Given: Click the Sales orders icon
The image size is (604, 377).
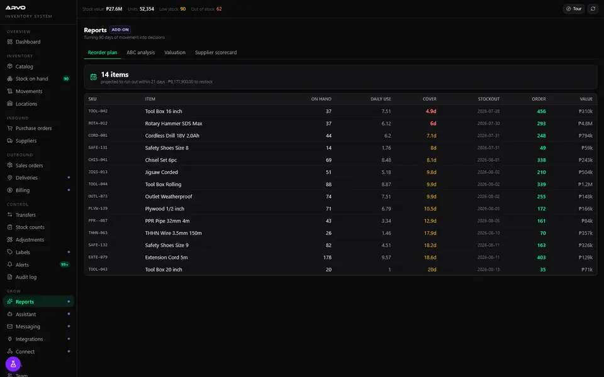Looking at the screenshot, I should pos(9,165).
